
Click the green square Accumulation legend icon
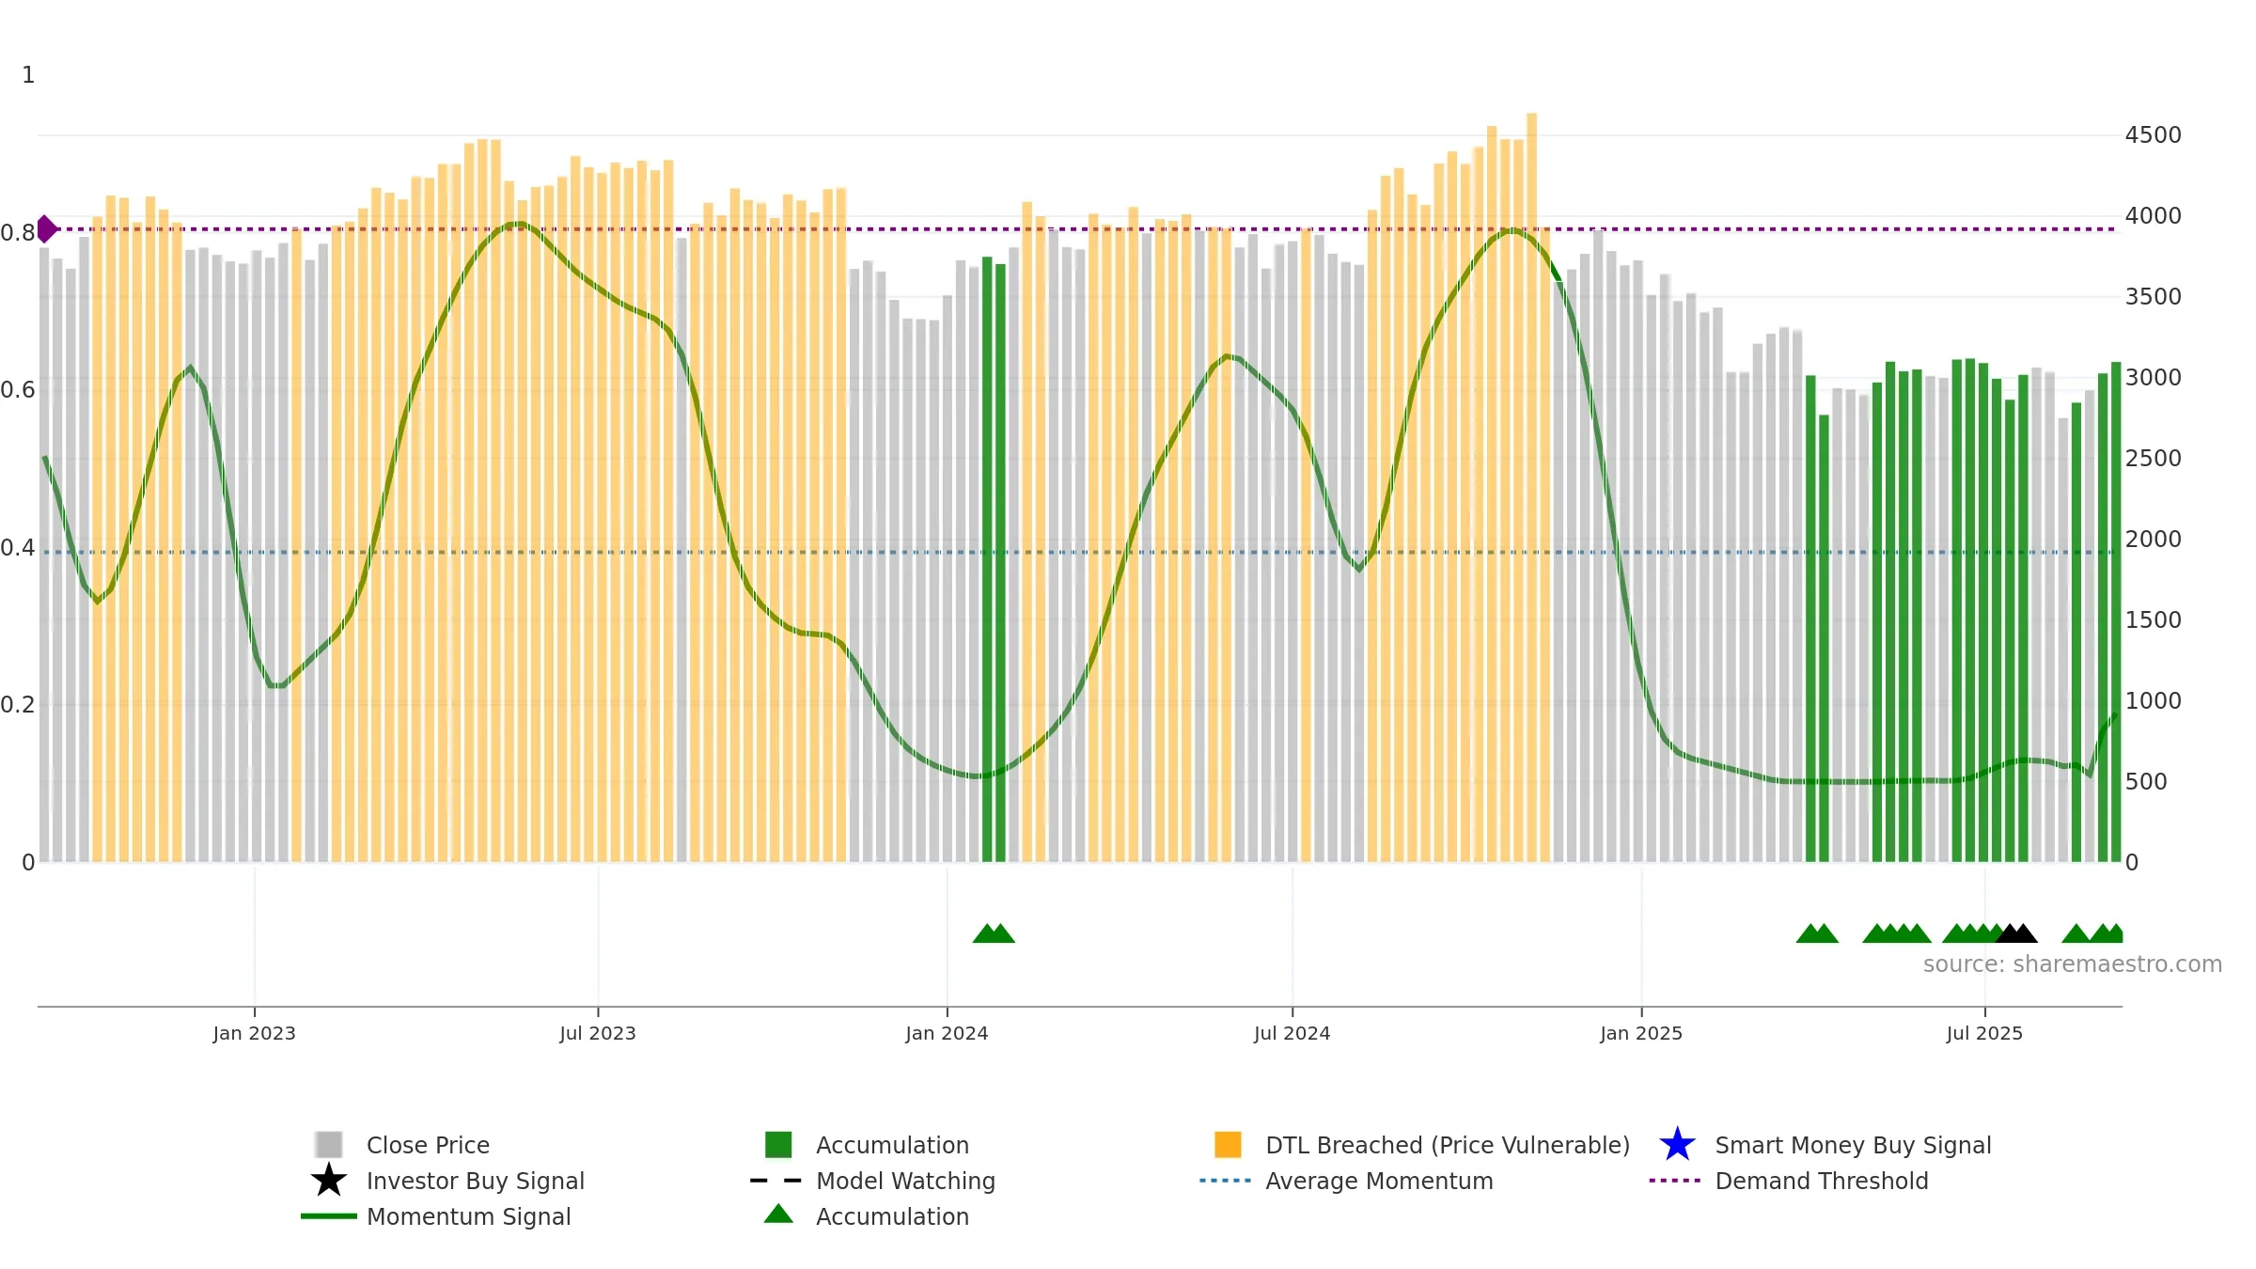778,1144
